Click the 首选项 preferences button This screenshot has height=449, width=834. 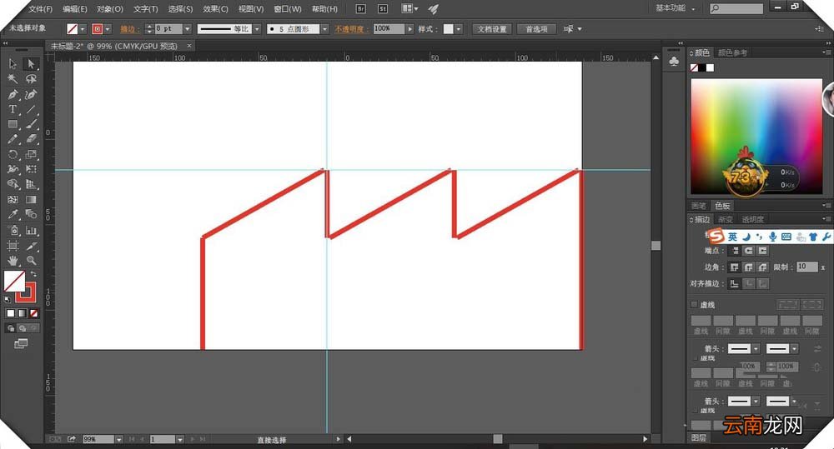[536, 29]
